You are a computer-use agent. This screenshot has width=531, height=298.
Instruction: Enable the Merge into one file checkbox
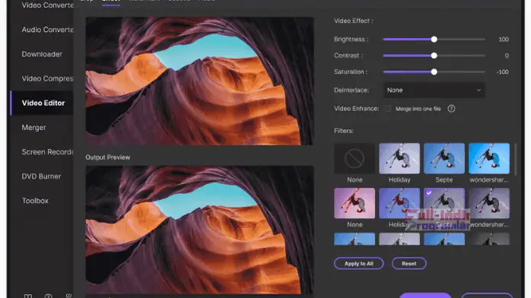pos(388,109)
